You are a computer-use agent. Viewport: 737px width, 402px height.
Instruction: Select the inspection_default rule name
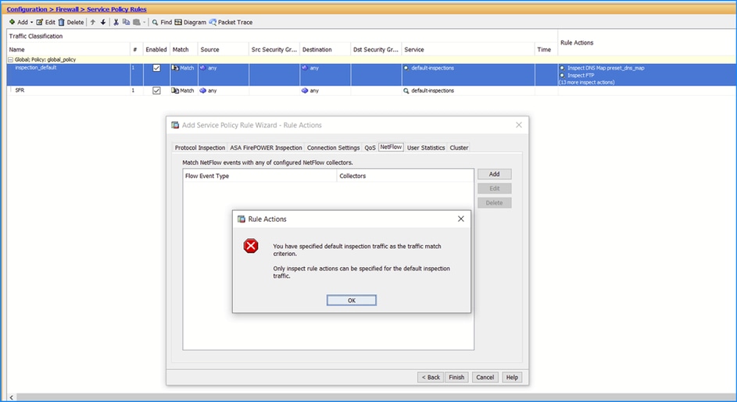36,68
